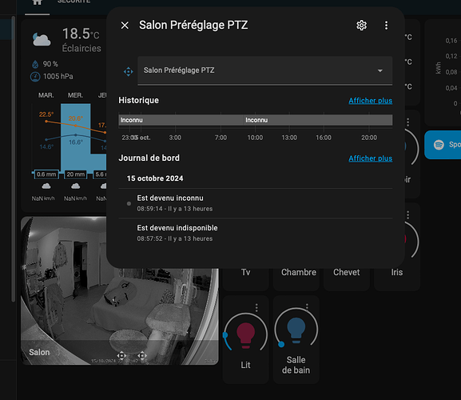Image resolution: width=461 pixels, height=400 pixels.
Task: Click the Chevet light card label
Action: [346, 272]
